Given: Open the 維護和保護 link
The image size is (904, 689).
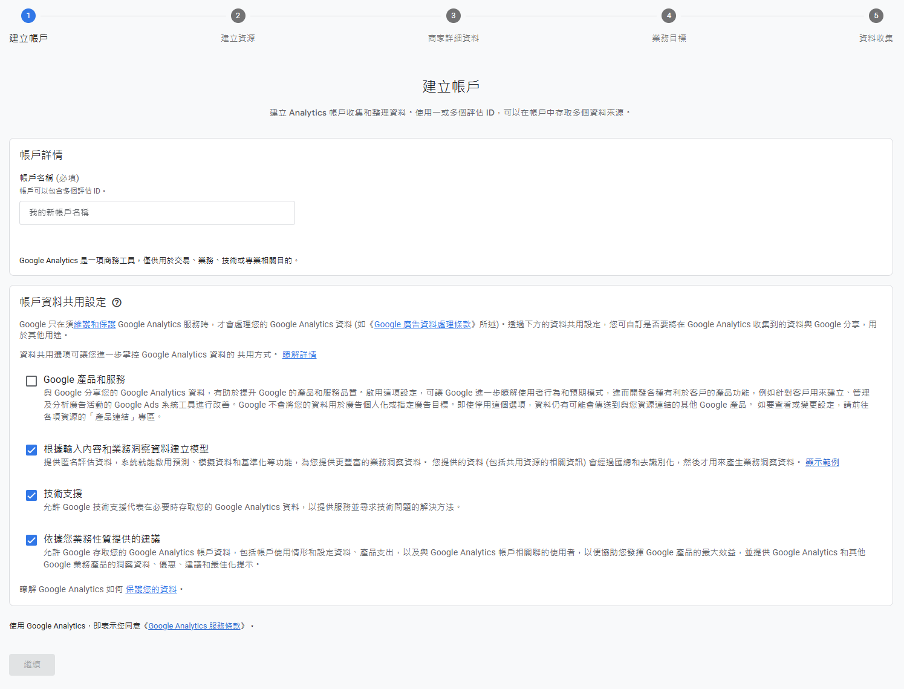Looking at the screenshot, I should 95,325.
